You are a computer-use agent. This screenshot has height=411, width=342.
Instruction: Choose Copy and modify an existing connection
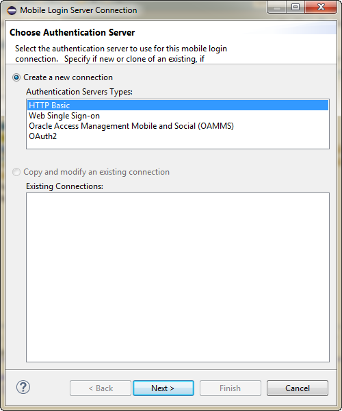pos(16,172)
